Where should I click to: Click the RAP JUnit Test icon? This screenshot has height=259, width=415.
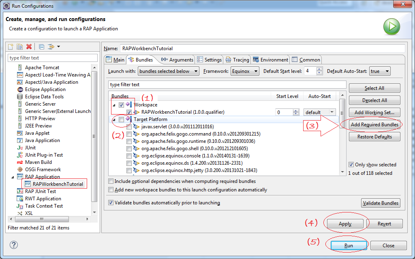click(20, 191)
